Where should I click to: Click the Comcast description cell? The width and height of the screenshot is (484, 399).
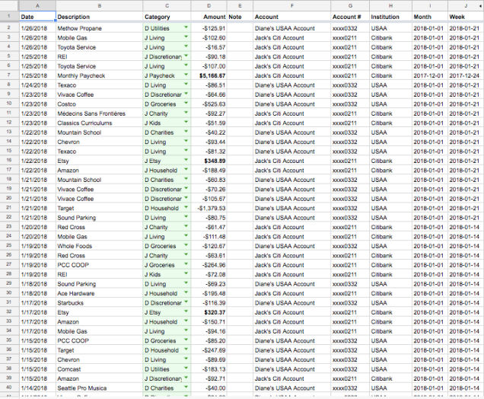coord(100,369)
